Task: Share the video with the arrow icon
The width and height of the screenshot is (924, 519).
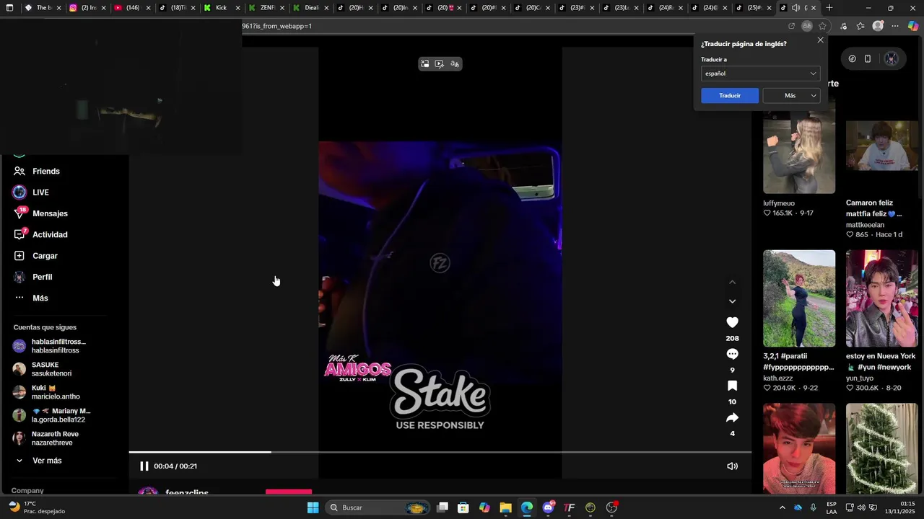Action: 732,418
